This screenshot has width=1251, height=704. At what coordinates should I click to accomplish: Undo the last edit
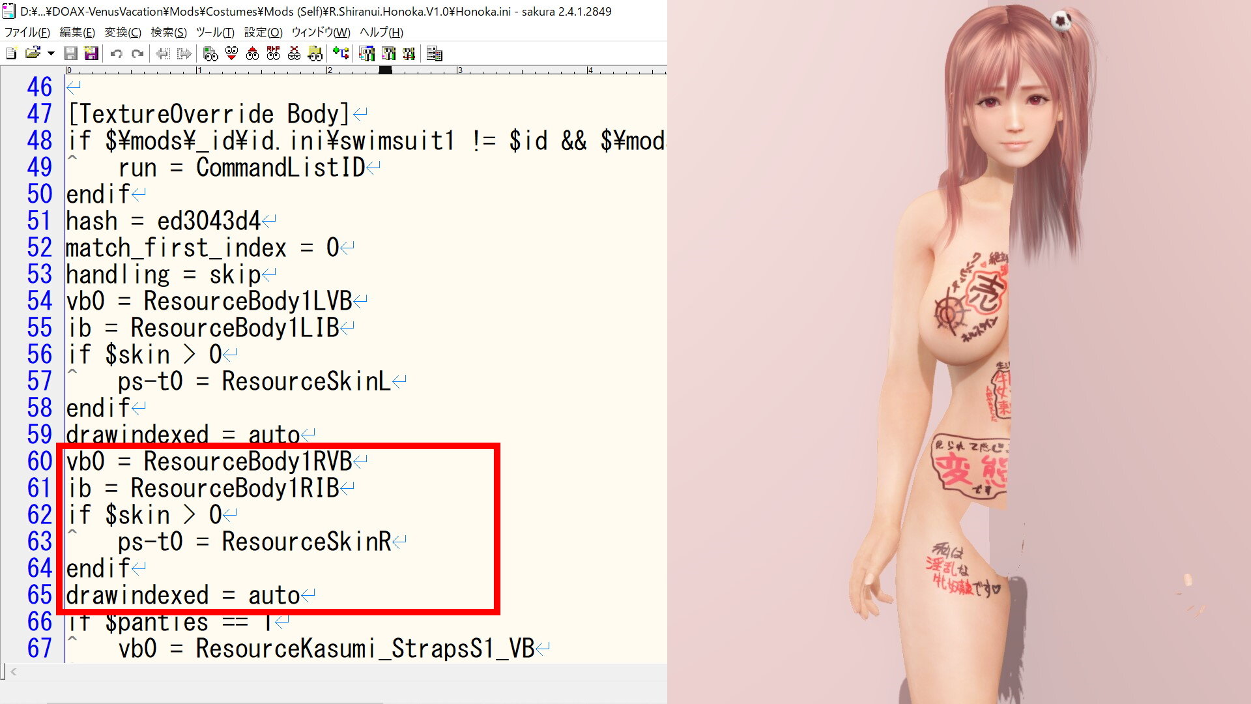[x=116, y=53]
